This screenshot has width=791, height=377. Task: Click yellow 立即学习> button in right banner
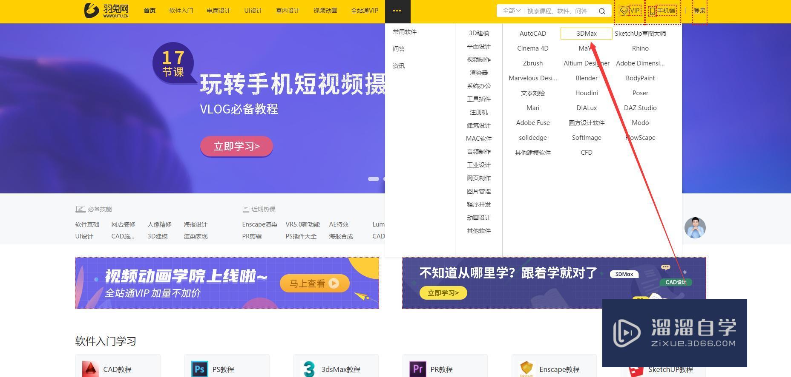click(x=443, y=293)
